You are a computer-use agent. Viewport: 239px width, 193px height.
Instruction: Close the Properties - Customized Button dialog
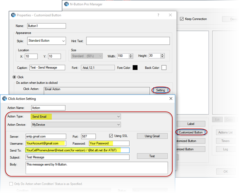click(170, 15)
